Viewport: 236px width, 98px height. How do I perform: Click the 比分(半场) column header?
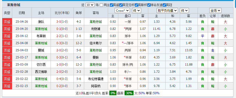62,13
